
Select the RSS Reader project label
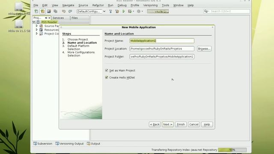click(49, 22)
